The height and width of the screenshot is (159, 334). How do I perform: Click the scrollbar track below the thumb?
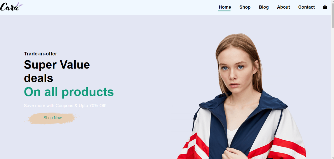[x=332, y=91]
